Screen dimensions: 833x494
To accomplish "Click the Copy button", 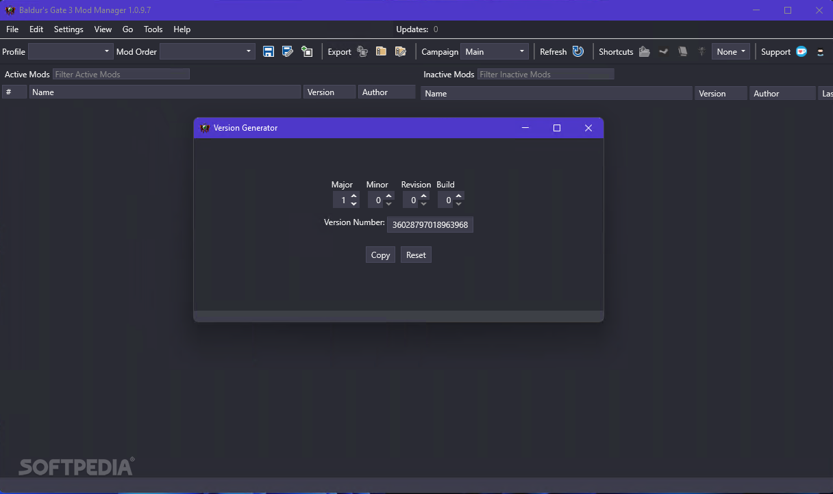I will coord(380,255).
